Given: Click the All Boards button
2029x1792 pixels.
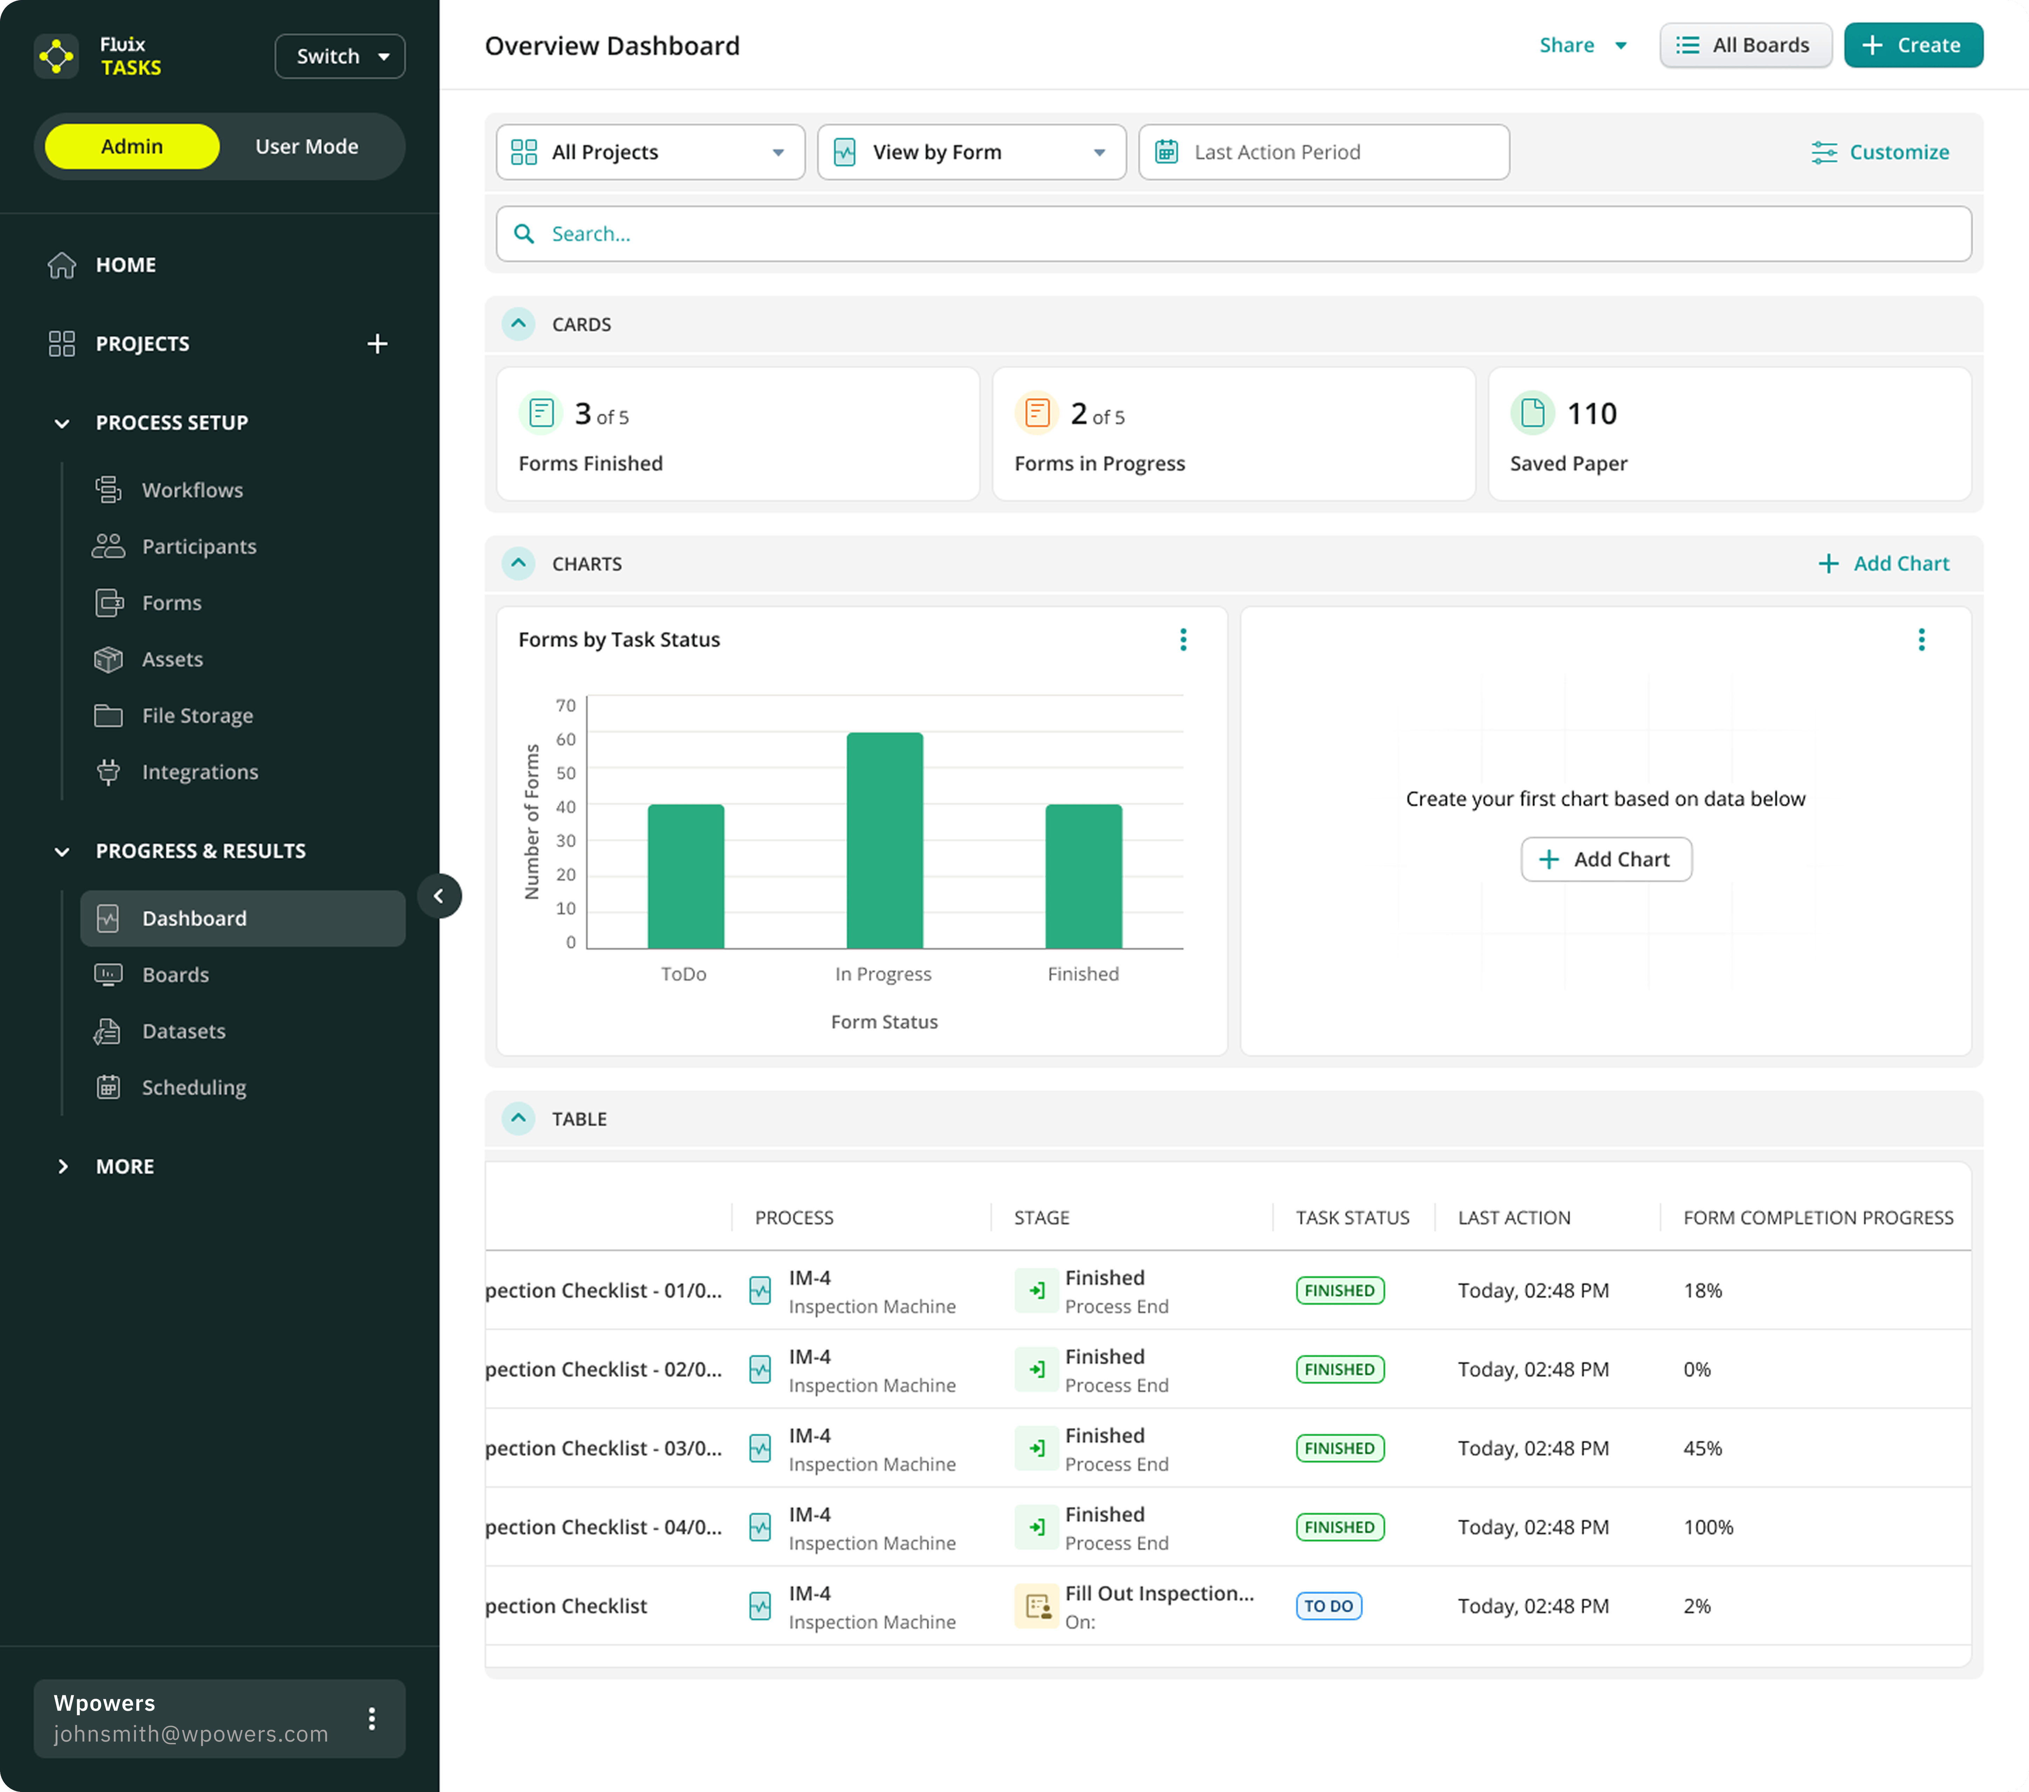Looking at the screenshot, I should point(1745,45).
